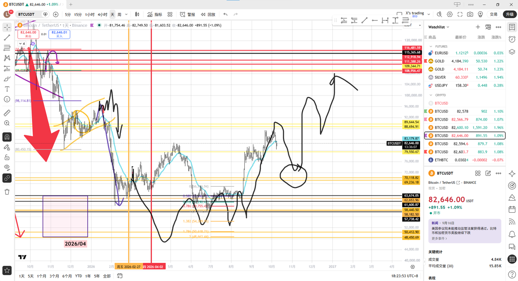Switch to the 15分 timeframe
Image resolution: width=518 pixels, height=281 pixels.
tap(78, 14)
